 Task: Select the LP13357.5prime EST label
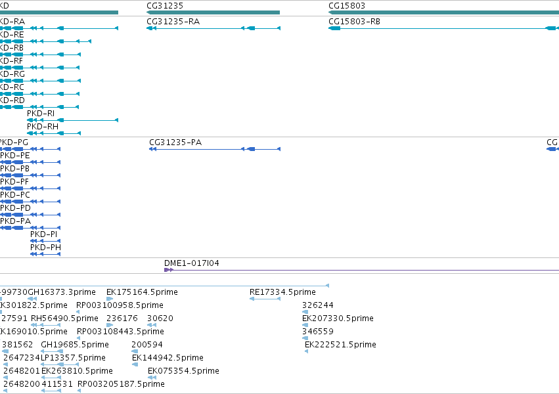(x=73, y=358)
